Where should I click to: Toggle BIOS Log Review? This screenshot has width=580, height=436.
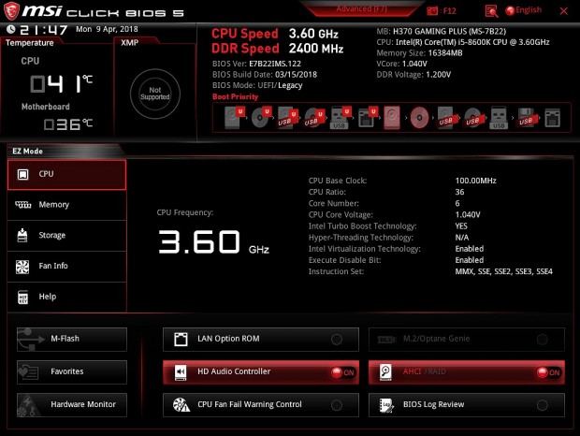[x=467, y=405]
